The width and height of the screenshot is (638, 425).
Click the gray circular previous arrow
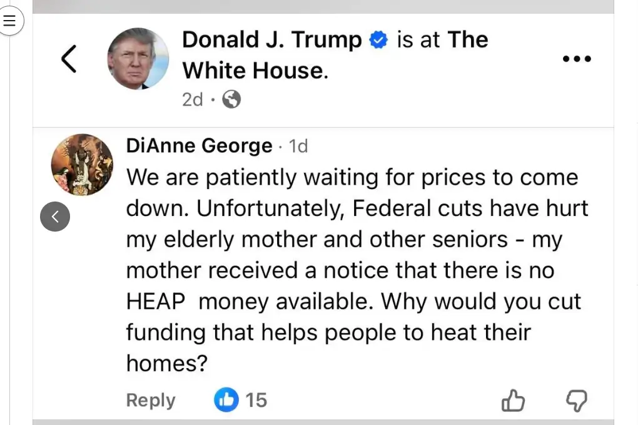pos(55,217)
